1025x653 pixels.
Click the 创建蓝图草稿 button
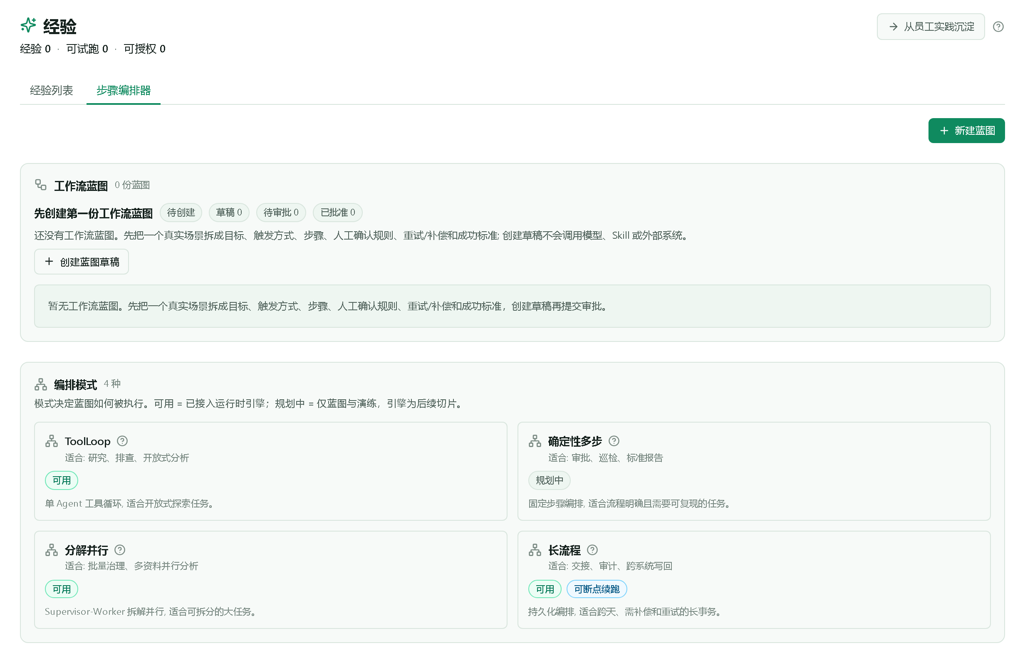[81, 262]
